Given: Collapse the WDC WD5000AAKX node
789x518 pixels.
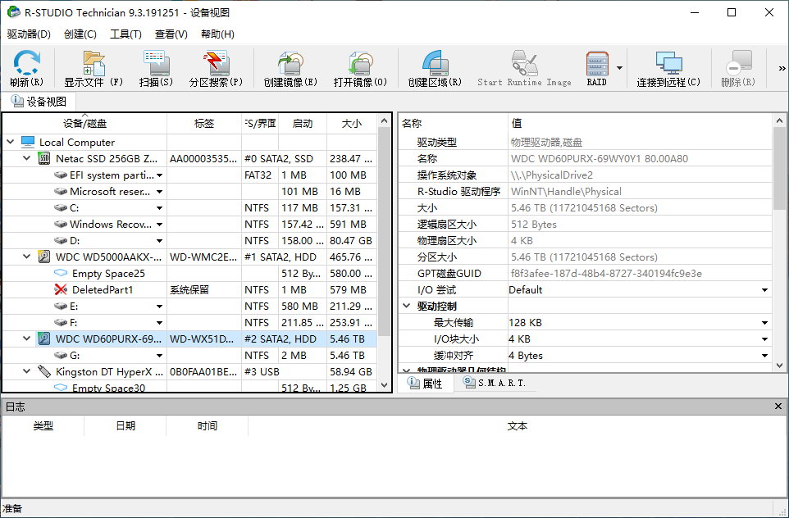Looking at the screenshot, I should point(27,257).
